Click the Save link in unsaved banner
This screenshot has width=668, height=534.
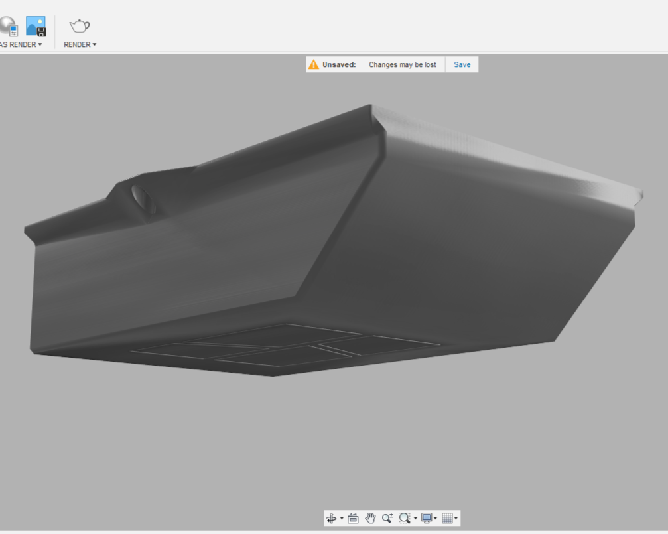(x=462, y=65)
